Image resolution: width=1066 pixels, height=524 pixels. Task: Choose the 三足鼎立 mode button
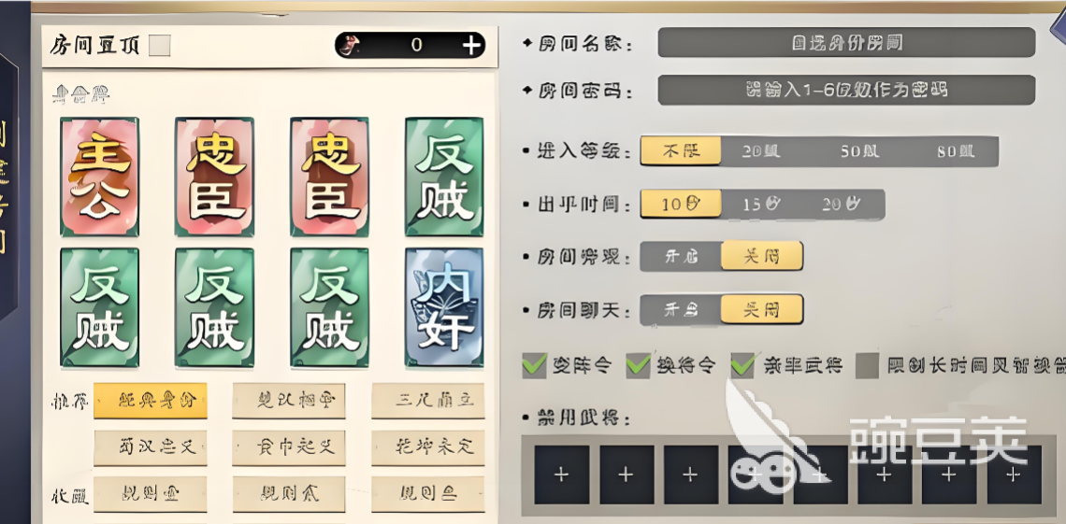[428, 401]
